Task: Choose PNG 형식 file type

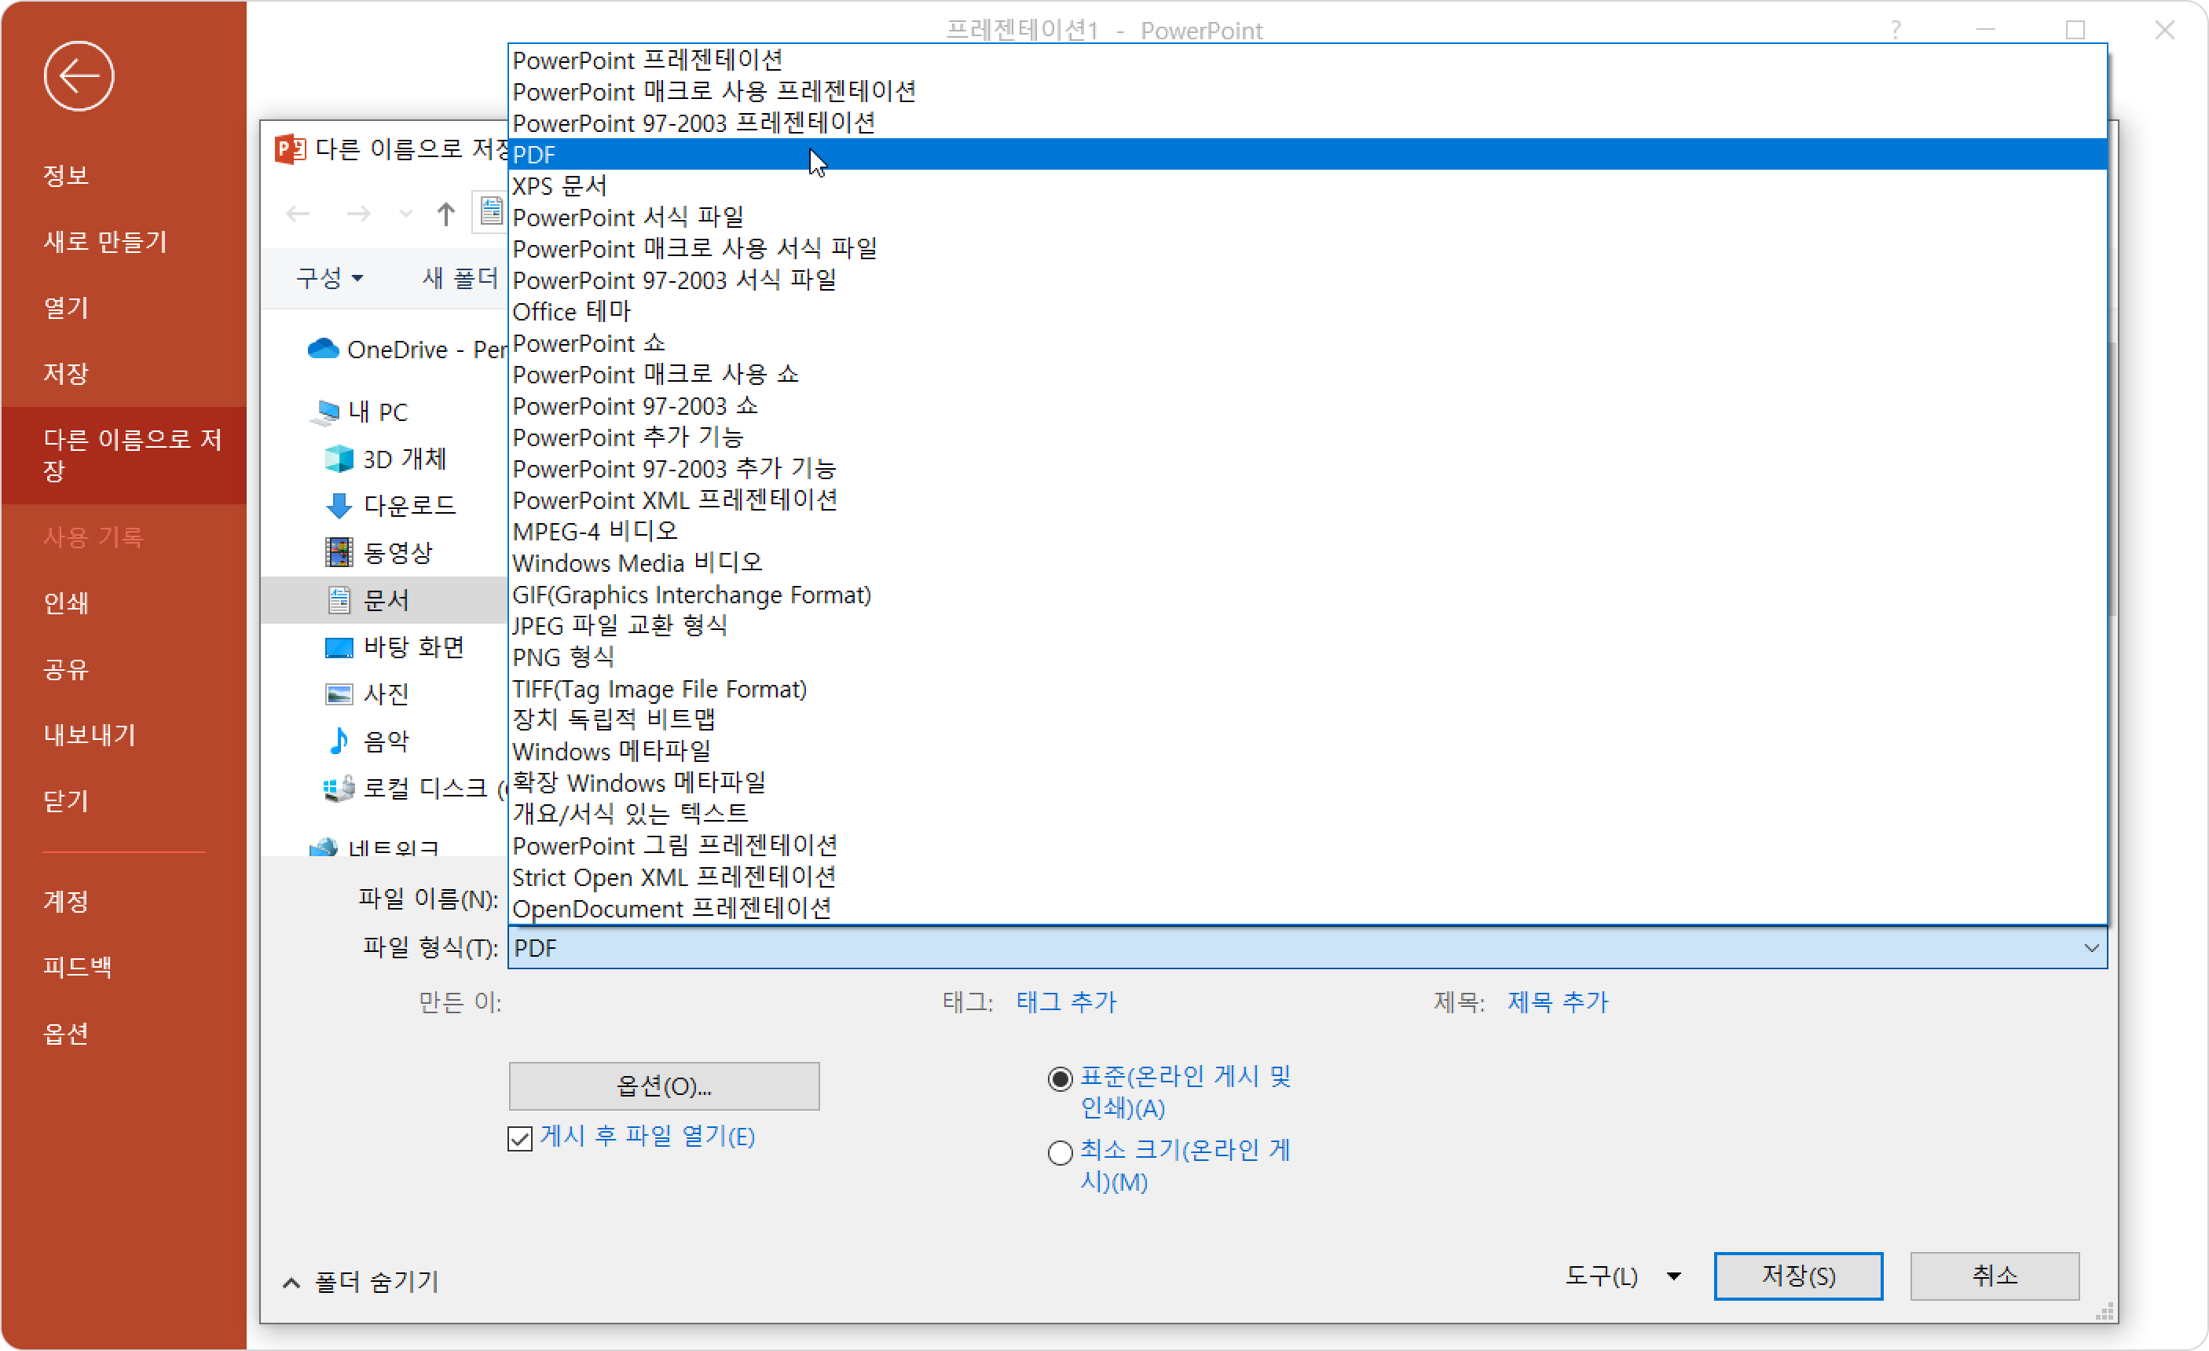Action: 1307,657
